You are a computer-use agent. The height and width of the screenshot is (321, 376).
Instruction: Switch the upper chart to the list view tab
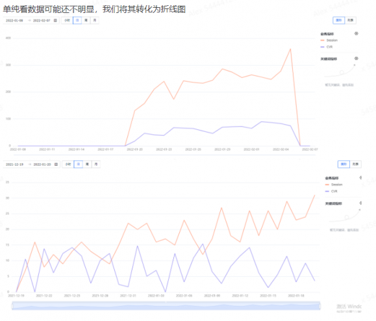350,20
